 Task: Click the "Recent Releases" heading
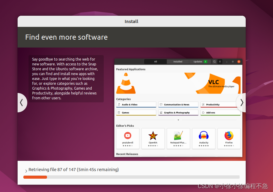[x=127, y=154]
